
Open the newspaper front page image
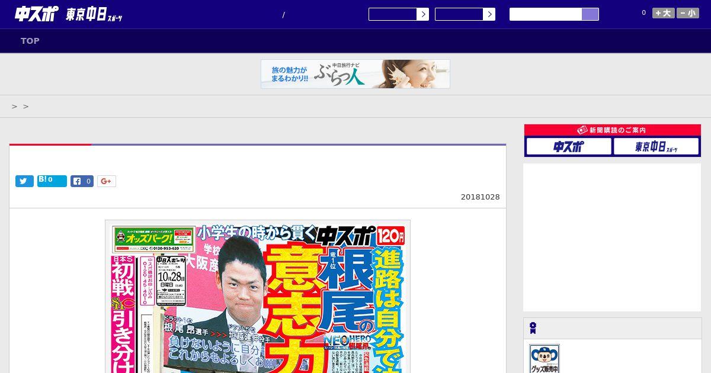click(258, 297)
